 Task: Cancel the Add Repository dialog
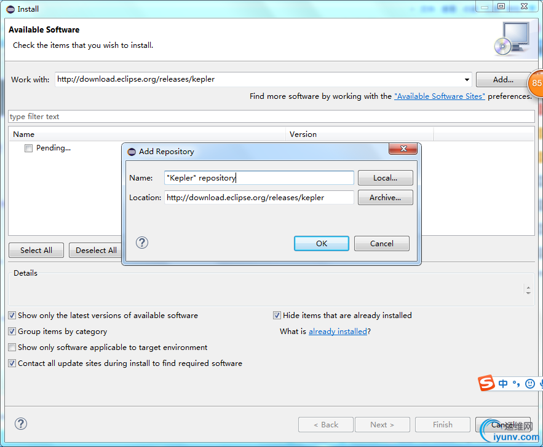(382, 243)
